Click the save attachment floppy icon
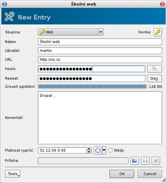This screenshot has width=167, height=183. [x=145, y=160]
